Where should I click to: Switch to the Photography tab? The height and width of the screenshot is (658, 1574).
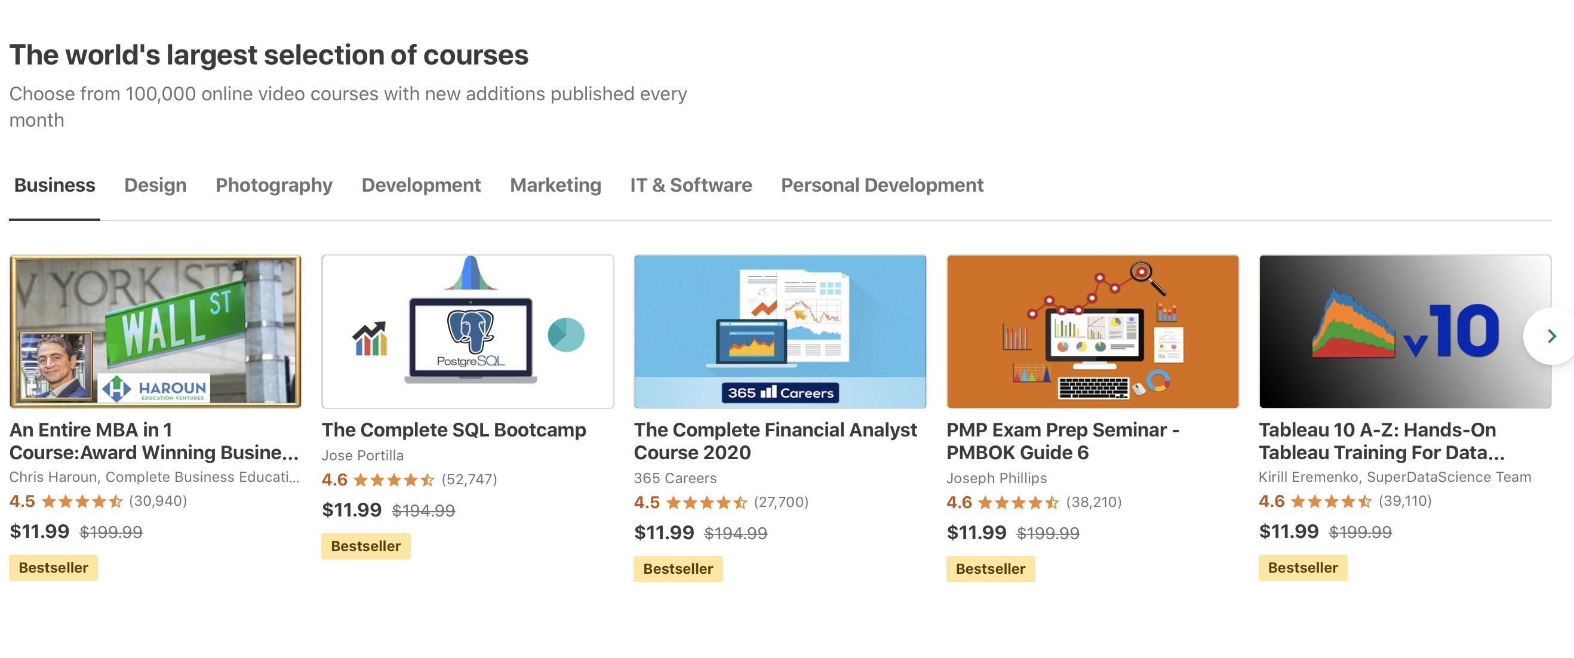pos(273,185)
